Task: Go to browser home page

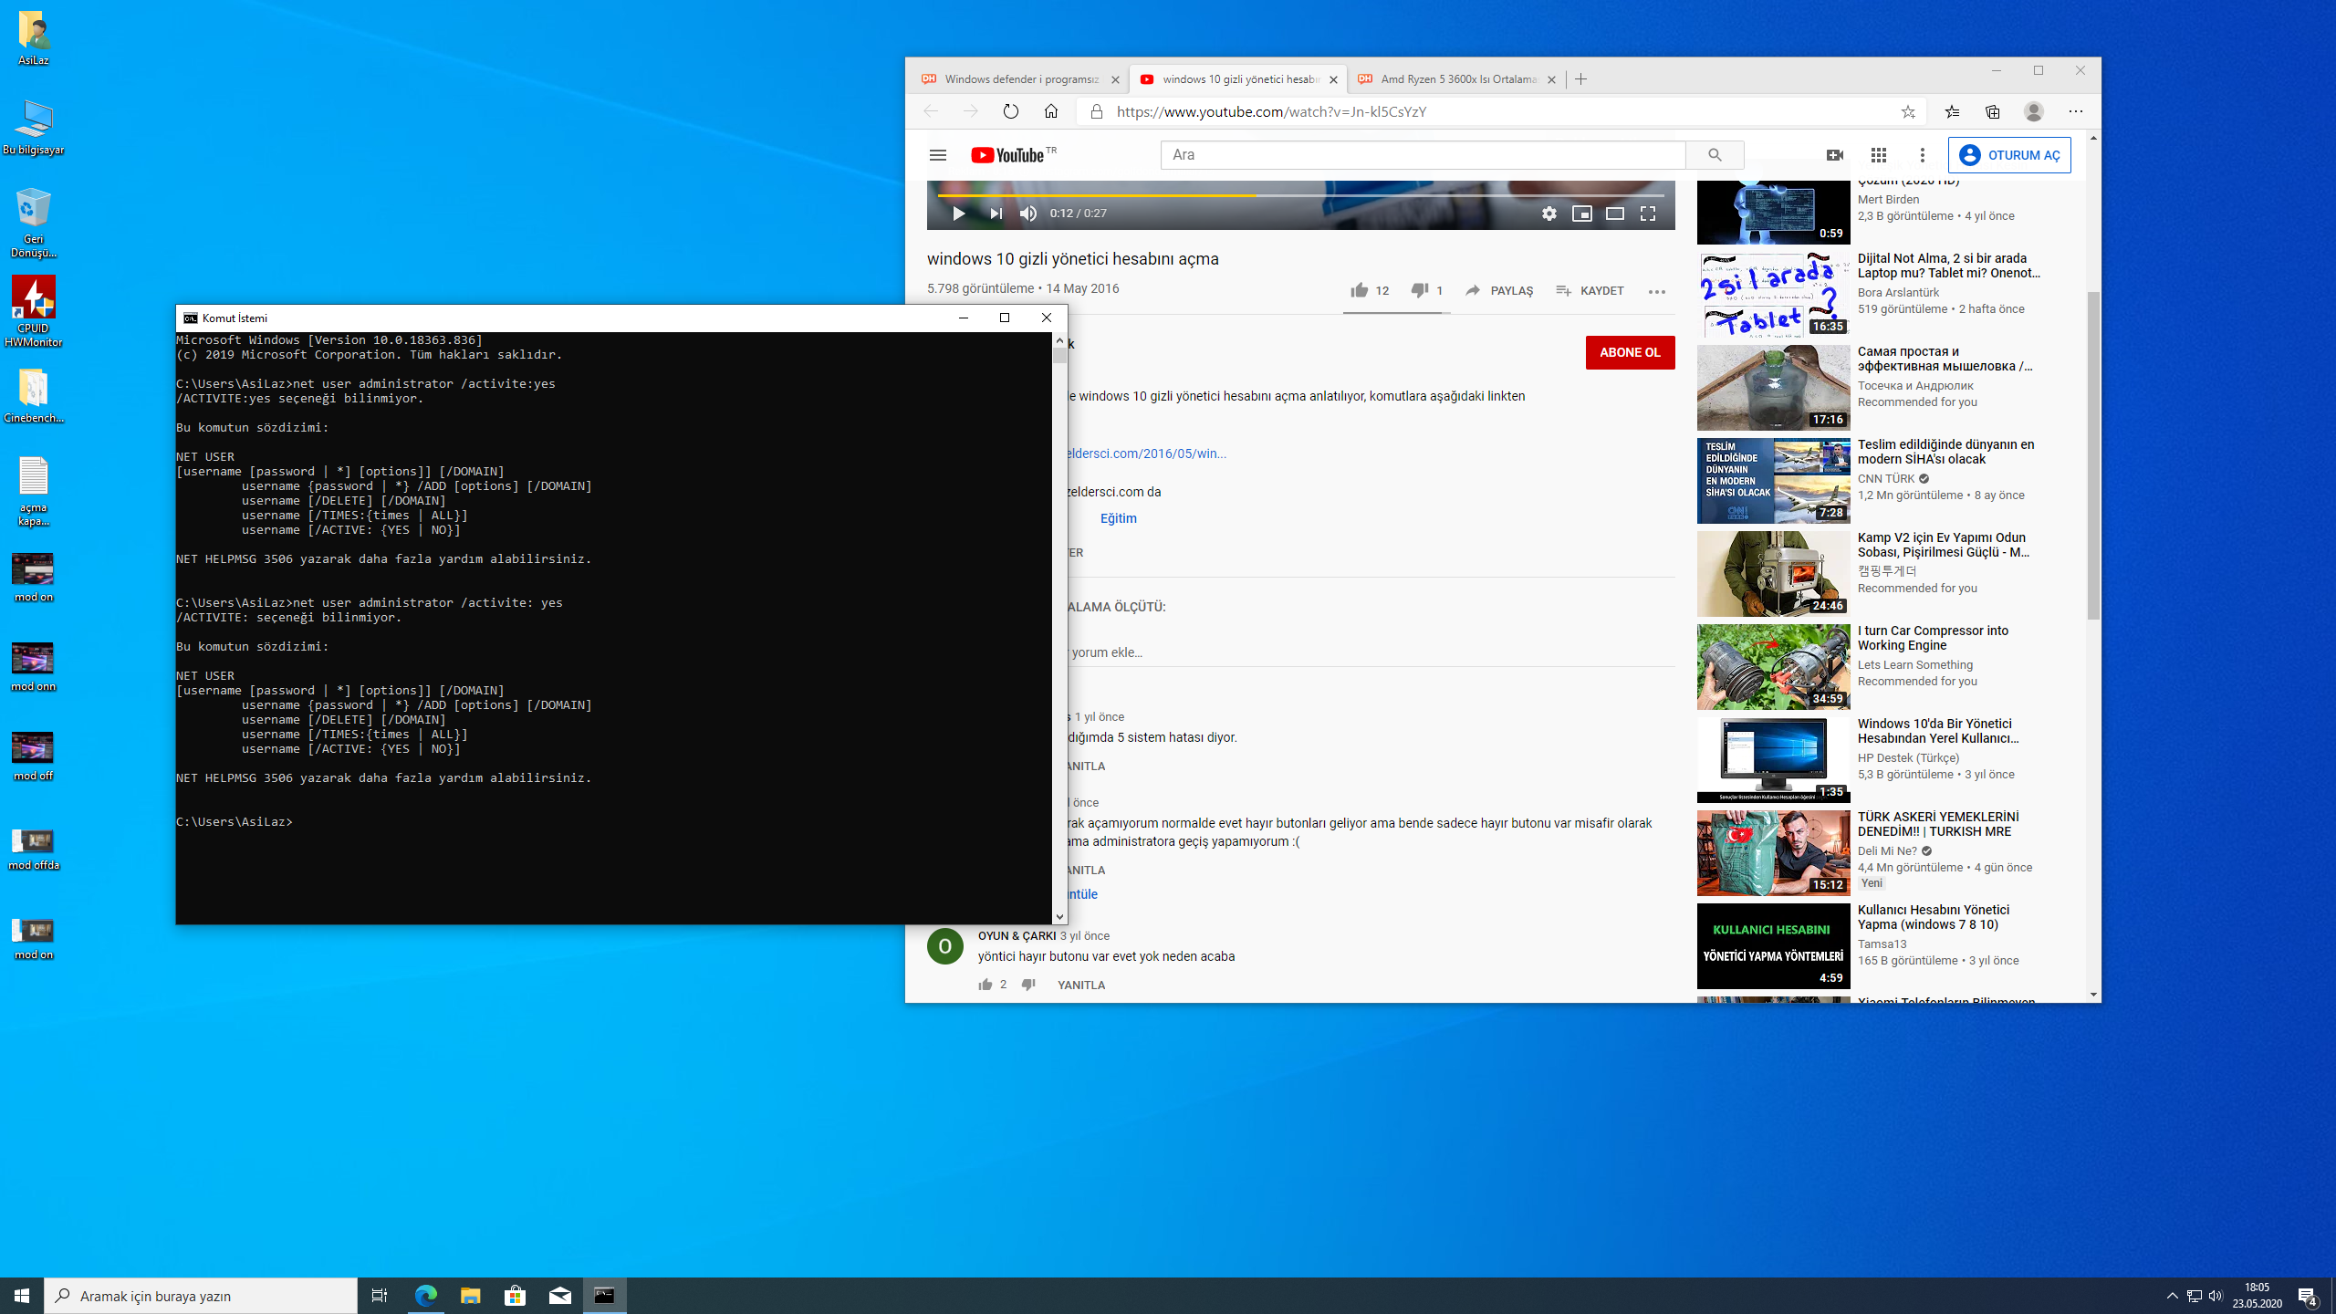Action: click(1050, 111)
